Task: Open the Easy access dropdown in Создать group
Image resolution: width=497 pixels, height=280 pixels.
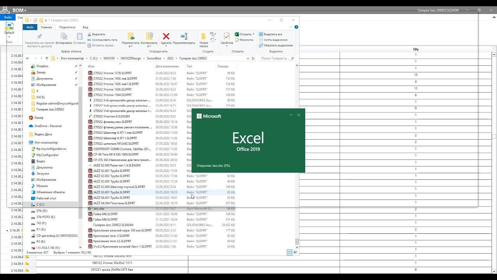Action: [x=213, y=40]
